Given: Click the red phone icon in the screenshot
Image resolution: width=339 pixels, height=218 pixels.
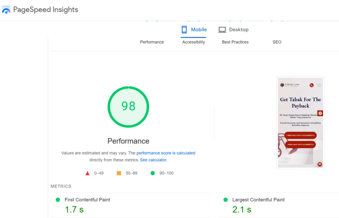Looking at the screenshot, I should tap(311, 85).
